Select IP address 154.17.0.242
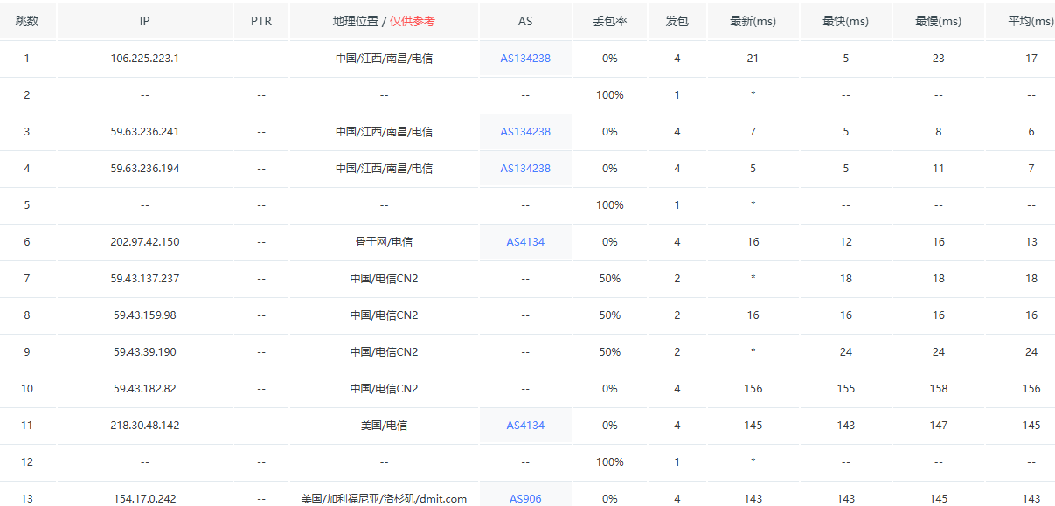The height and width of the screenshot is (506, 1055). (x=145, y=499)
